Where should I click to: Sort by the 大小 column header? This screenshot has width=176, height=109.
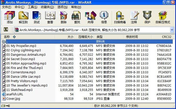coord(65,37)
